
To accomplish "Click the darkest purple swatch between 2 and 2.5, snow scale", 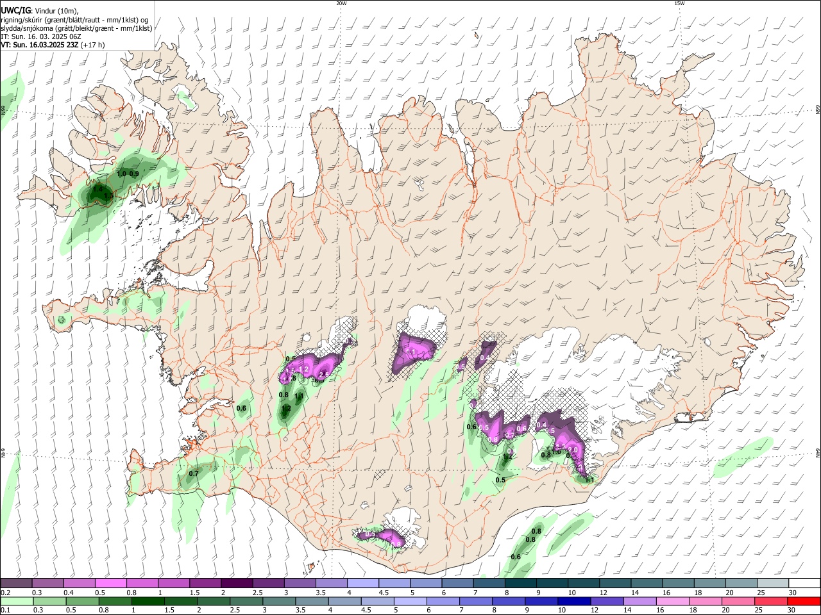I will coord(237,584).
